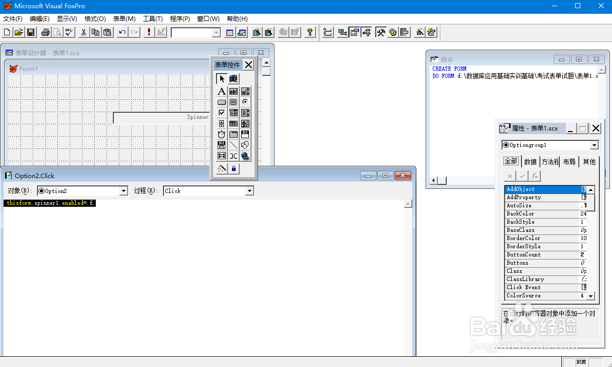The width and height of the screenshot is (612, 367).
Task: Open the 格式(O) menu
Action: pyautogui.click(x=95, y=19)
